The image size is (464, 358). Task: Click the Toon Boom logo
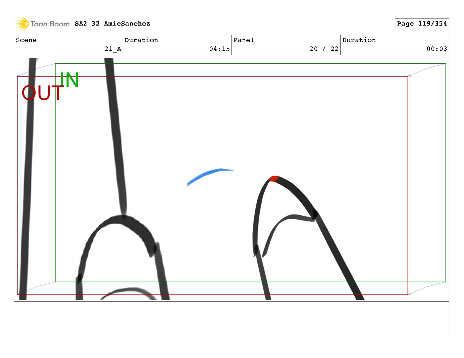pyautogui.click(x=42, y=24)
